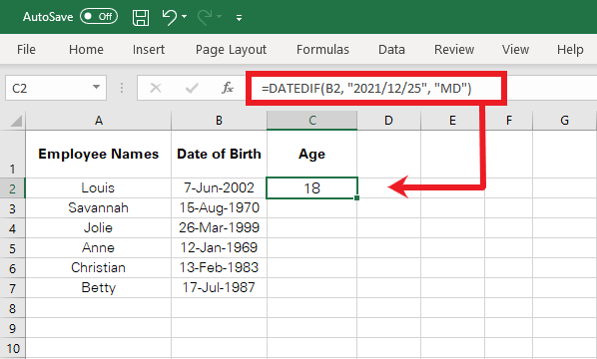
Task: Select the cell containing 'Betty'
Action: coord(98,288)
